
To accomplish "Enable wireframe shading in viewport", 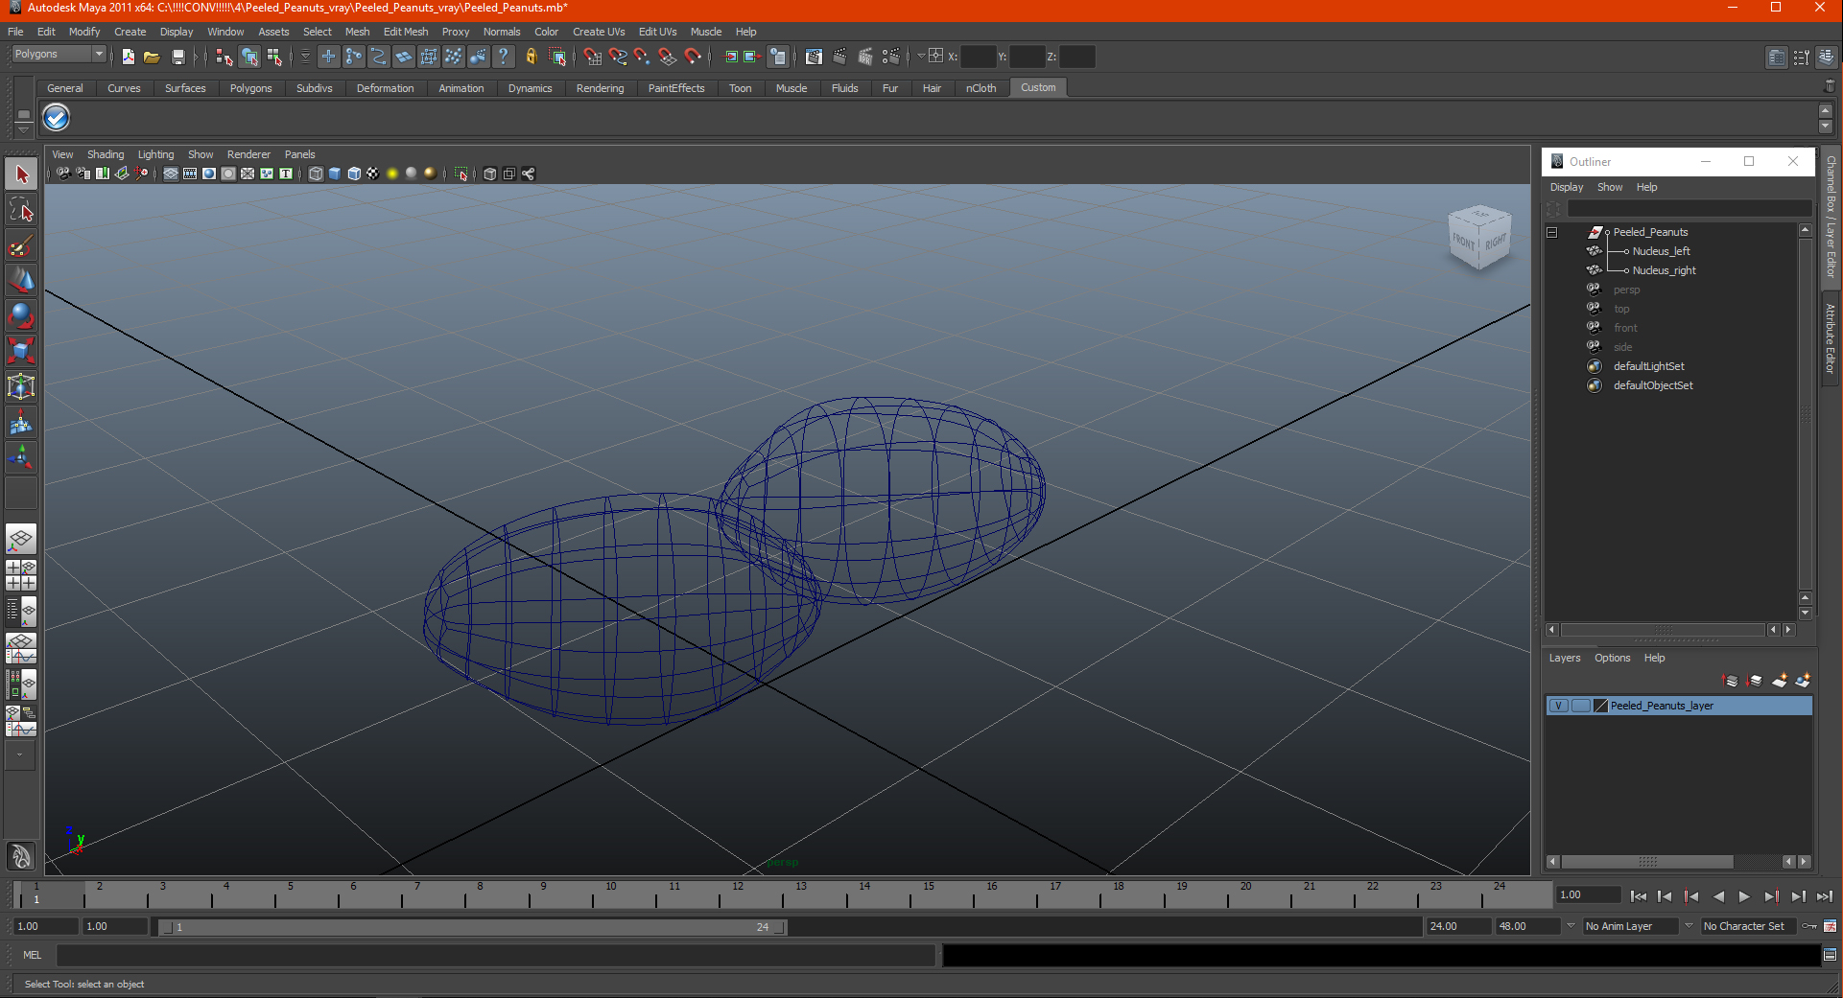I will click(316, 174).
